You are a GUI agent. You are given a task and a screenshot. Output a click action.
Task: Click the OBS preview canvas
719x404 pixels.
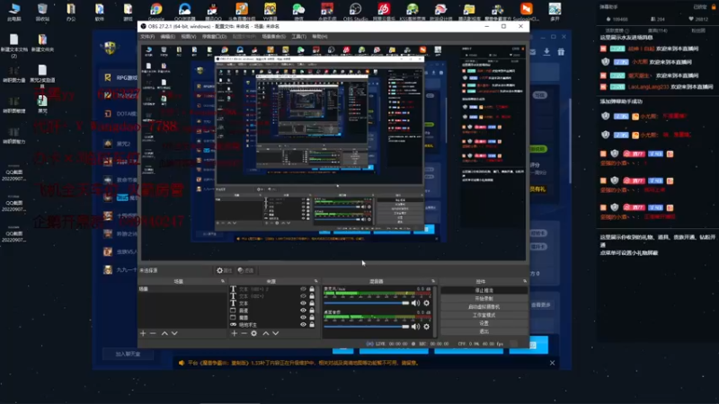point(333,153)
